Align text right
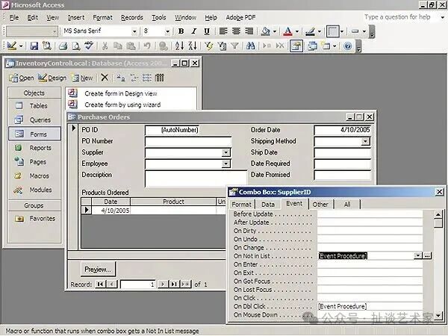448x336 pixels. coord(249,31)
